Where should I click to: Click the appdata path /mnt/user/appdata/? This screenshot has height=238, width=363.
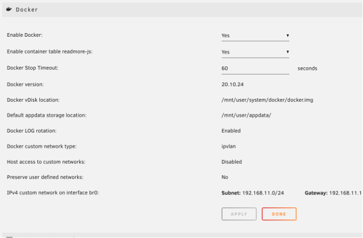click(x=246, y=115)
